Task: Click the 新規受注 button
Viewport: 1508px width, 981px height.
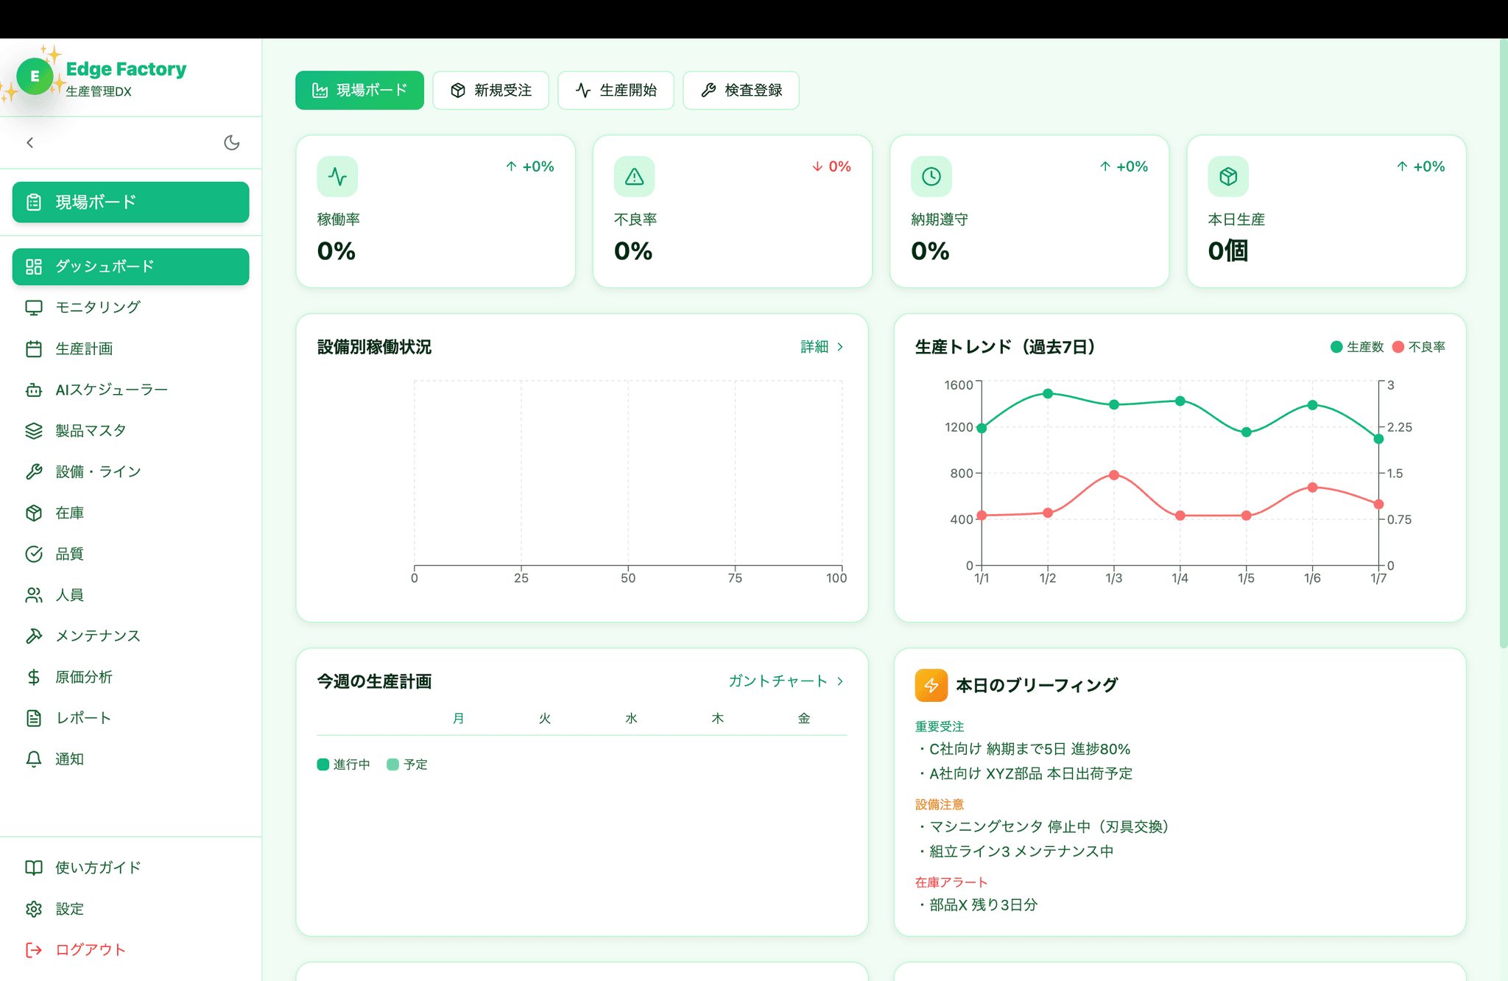Action: tap(490, 90)
